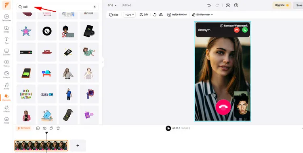The width and height of the screenshot is (303, 153).
Task: Add the pink-blue star sticker
Action: pyautogui.click(x=26, y=31)
